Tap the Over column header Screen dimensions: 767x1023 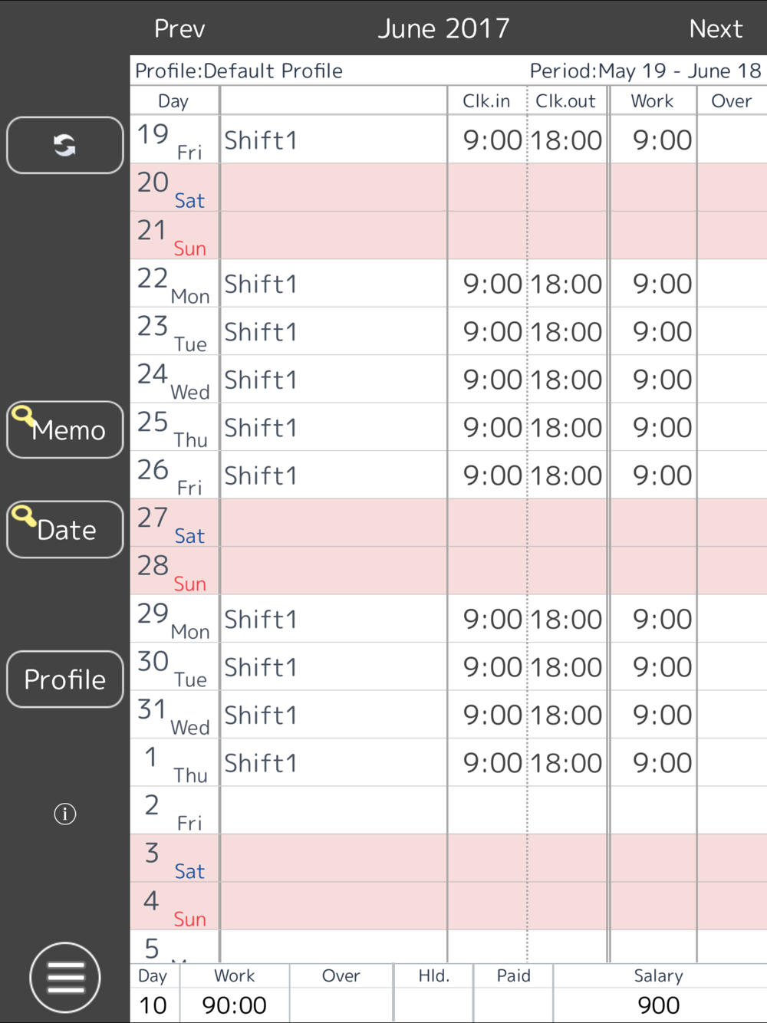point(731,100)
